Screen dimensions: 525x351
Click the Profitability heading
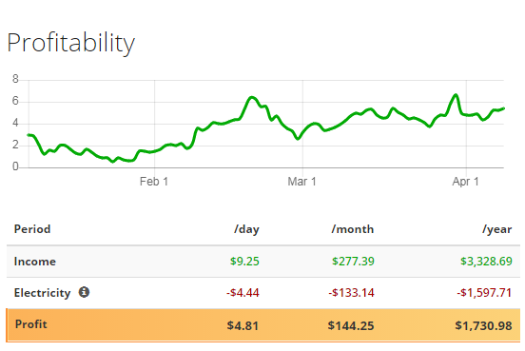coord(71,43)
